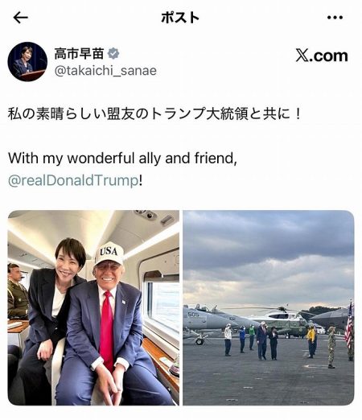Open the right photo of the flight deck
The height and width of the screenshot is (420, 362).
pyautogui.click(x=269, y=307)
